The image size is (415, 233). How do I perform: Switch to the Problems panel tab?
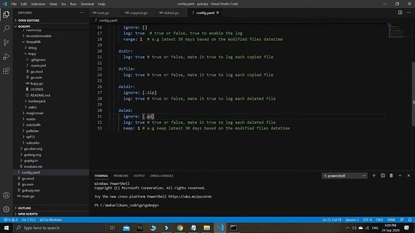121,175
